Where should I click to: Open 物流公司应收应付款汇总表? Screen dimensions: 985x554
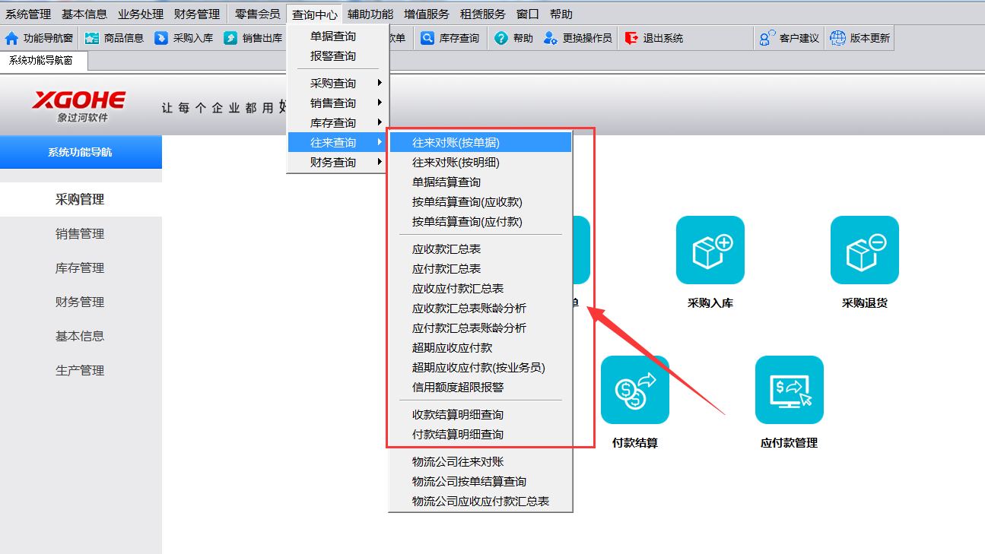pos(480,502)
